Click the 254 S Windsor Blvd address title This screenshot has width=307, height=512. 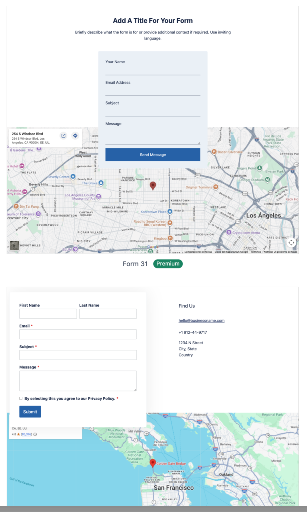[27, 134]
